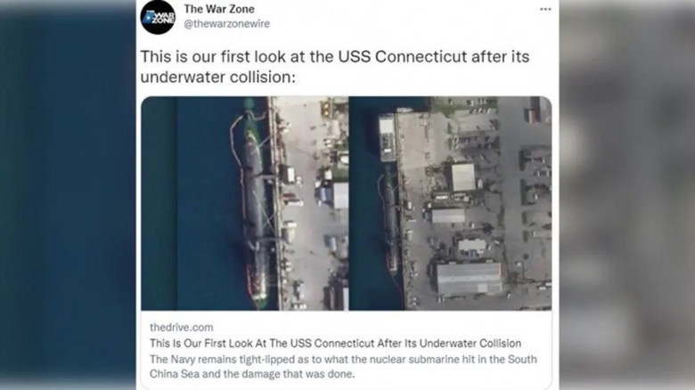This screenshot has height=390, width=695.
Task: Open the right satellite image of the pier
Action: 450,203
